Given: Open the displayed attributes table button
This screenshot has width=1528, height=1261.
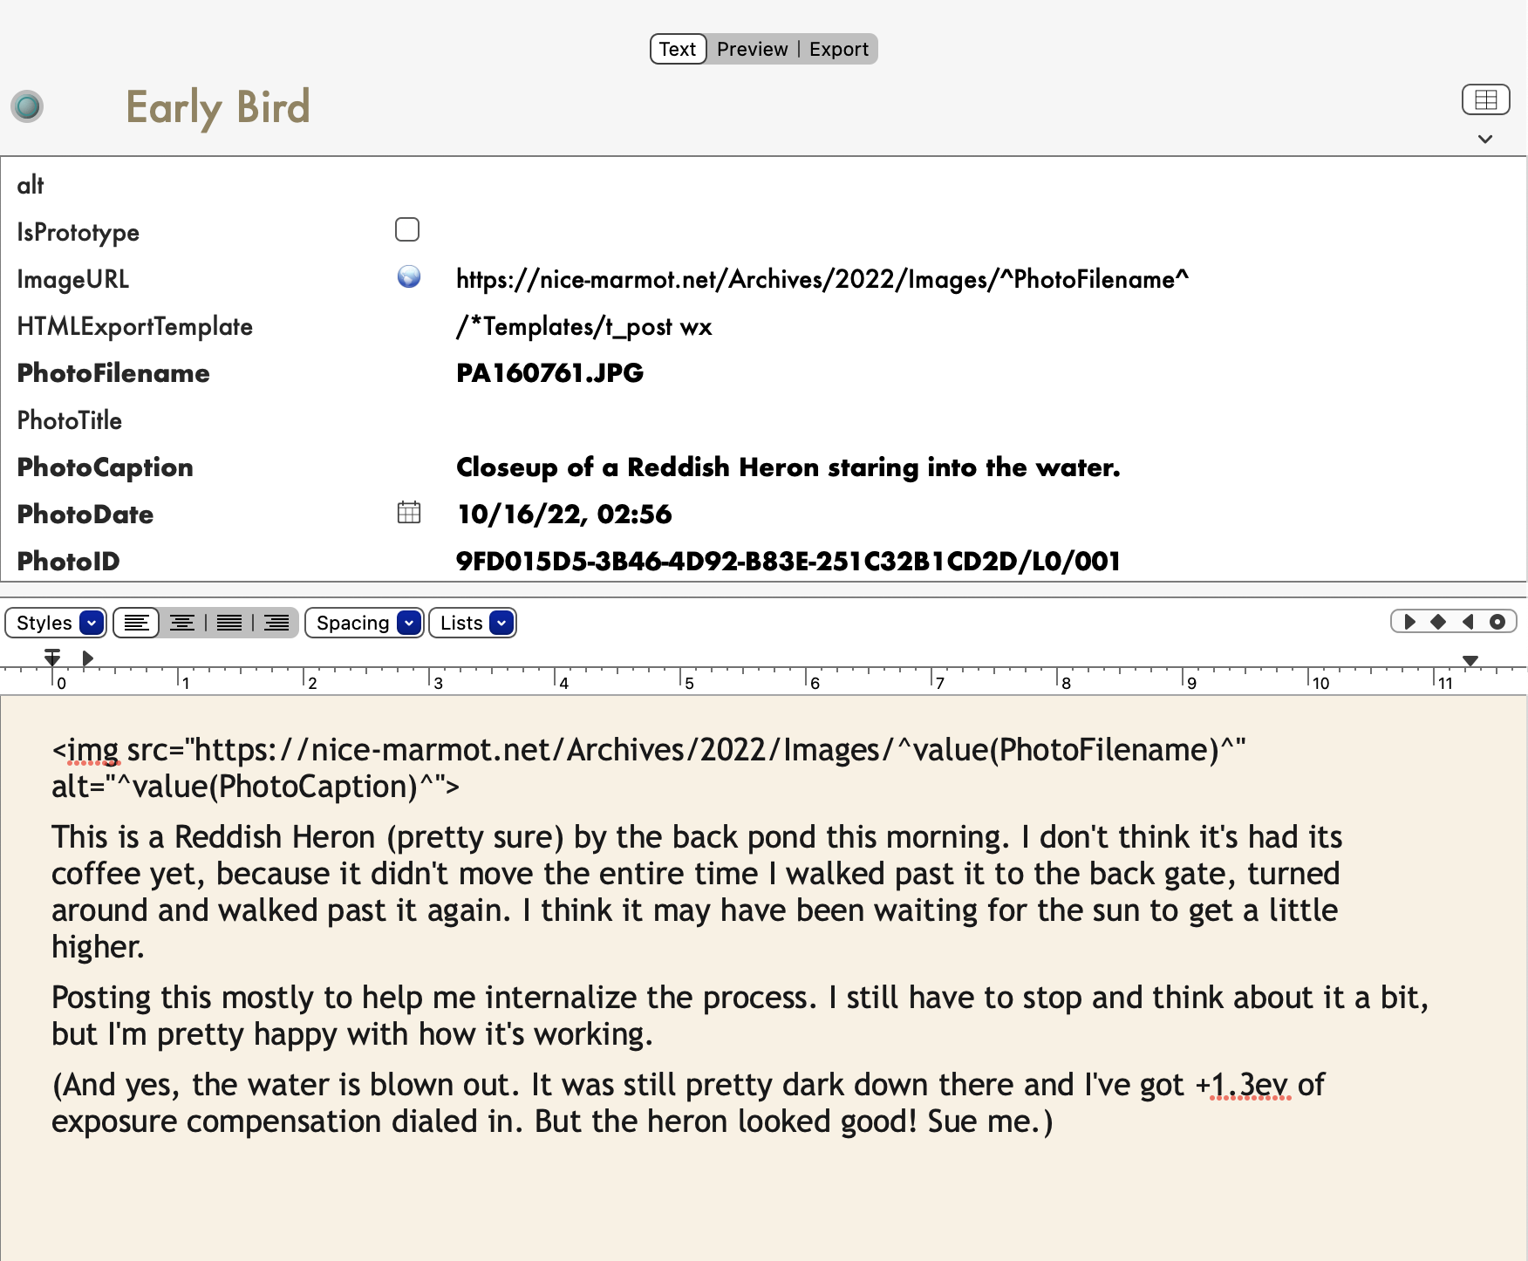Looking at the screenshot, I should tap(1485, 99).
